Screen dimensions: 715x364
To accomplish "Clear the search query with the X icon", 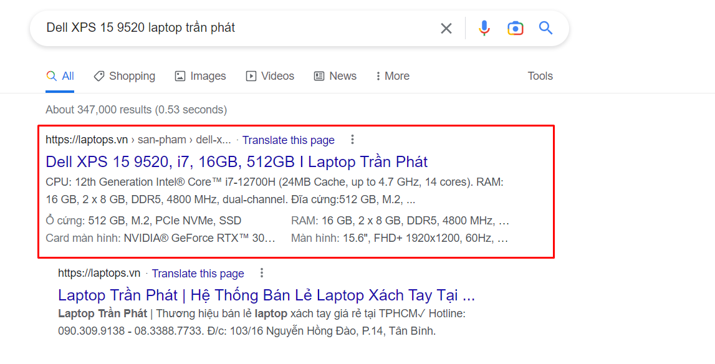I will [x=446, y=27].
